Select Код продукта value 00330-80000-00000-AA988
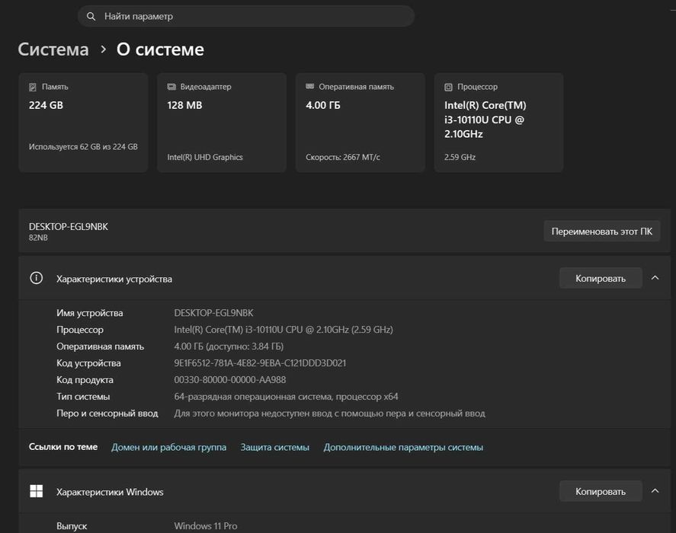The height and width of the screenshot is (533, 676). [x=230, y=380]
